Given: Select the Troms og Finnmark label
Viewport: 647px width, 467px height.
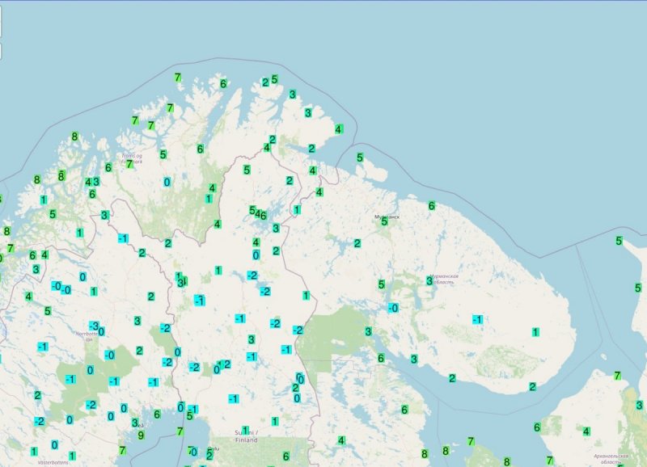Looking at the screenshot, I should (132, 158).
